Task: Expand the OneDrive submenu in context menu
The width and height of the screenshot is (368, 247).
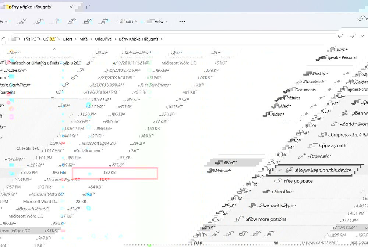Action: point(278,191)
